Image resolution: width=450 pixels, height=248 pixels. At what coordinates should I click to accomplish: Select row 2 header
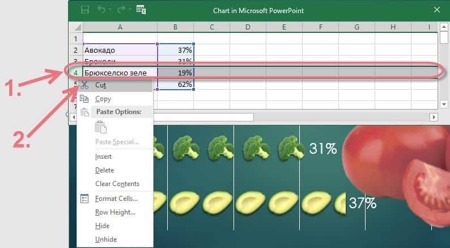tap(75, 51)
